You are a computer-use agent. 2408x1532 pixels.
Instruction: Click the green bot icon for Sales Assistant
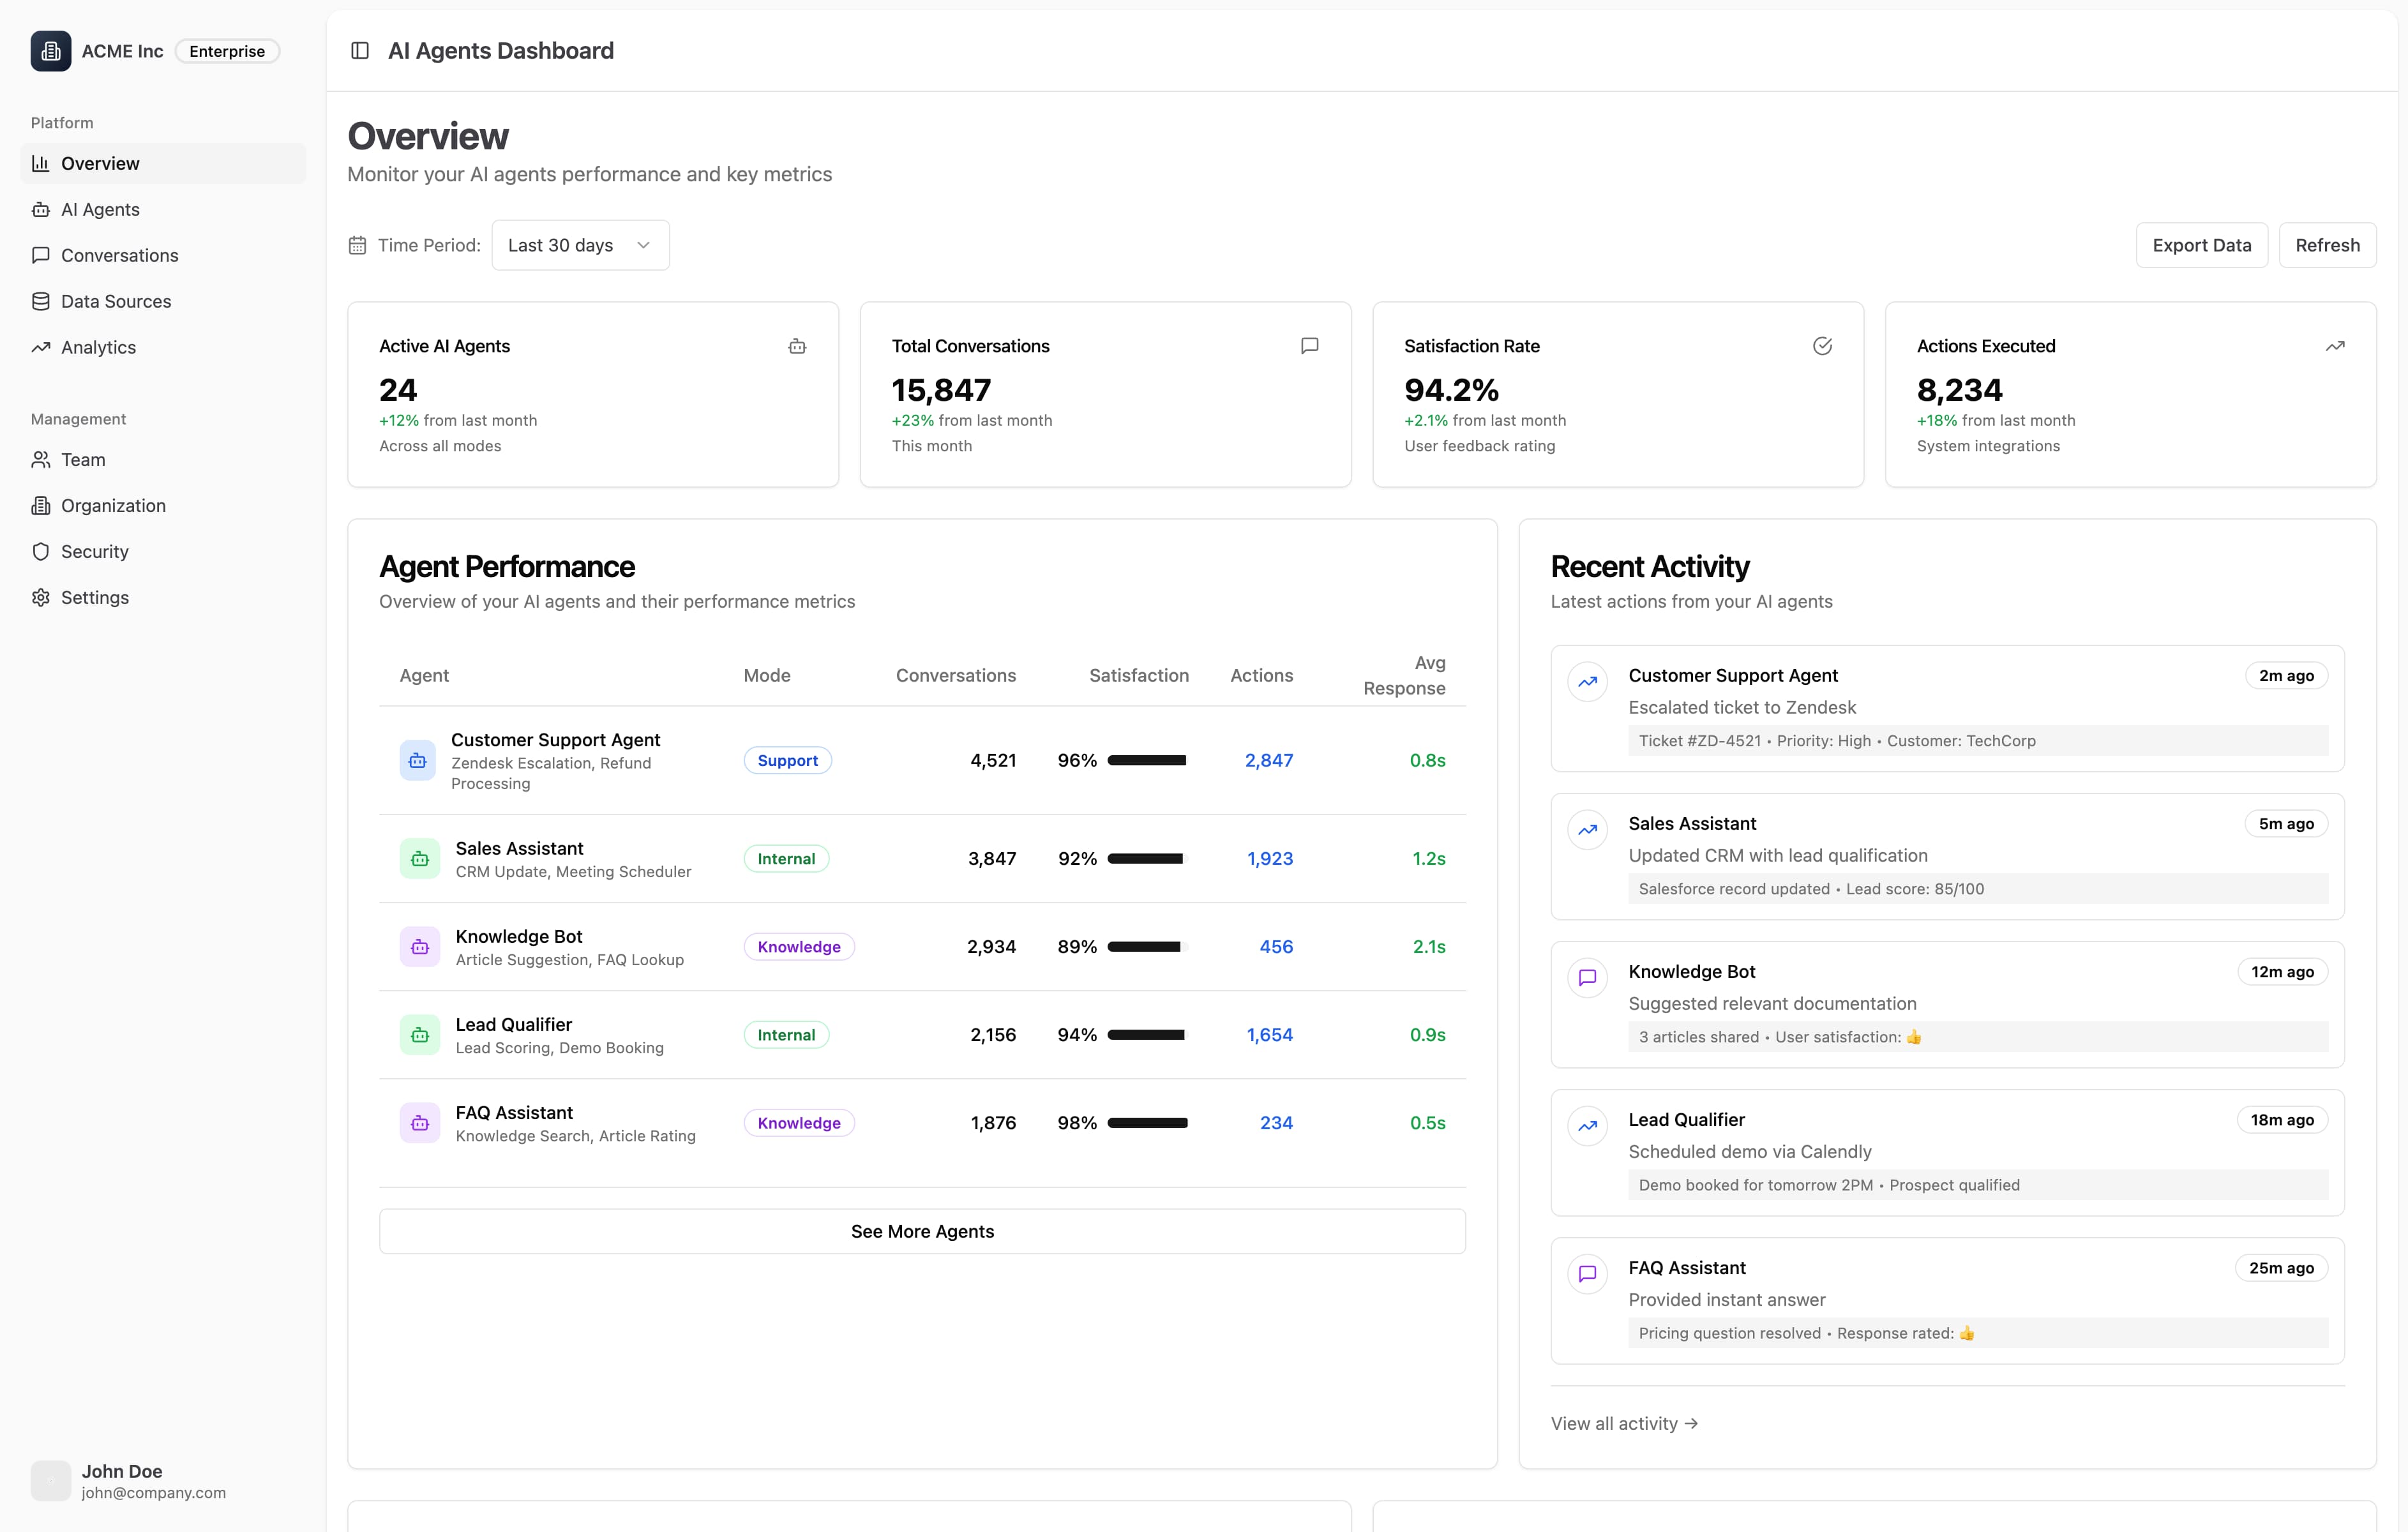click(420, 859)
